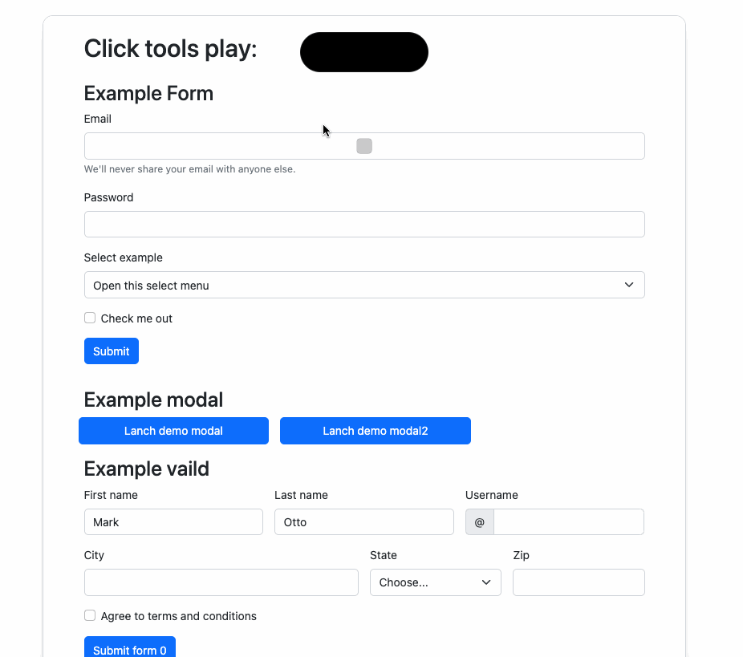Open the 'Open this select menu' dropdown

point(363,285)
